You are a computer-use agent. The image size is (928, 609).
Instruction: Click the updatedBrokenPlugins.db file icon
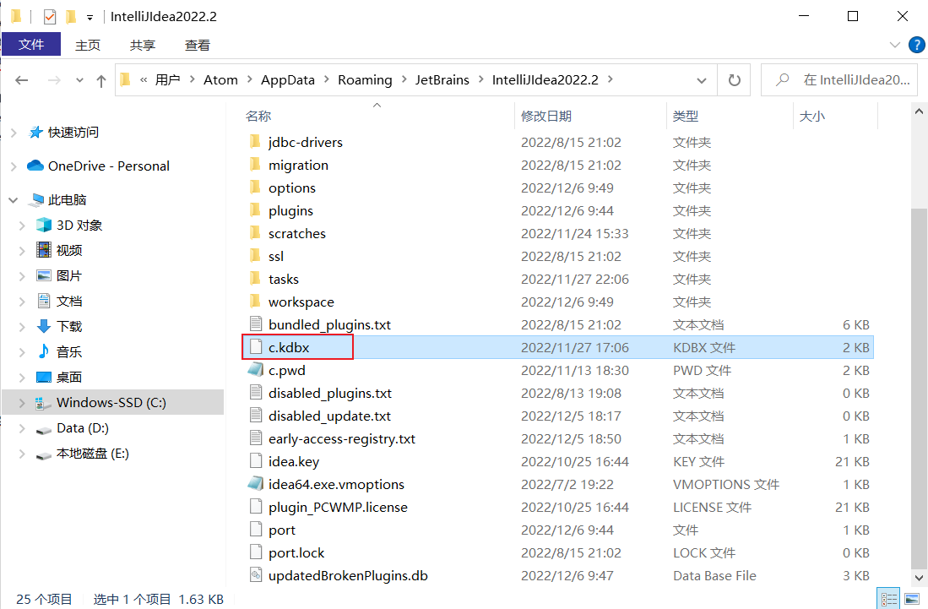point(256,574)
